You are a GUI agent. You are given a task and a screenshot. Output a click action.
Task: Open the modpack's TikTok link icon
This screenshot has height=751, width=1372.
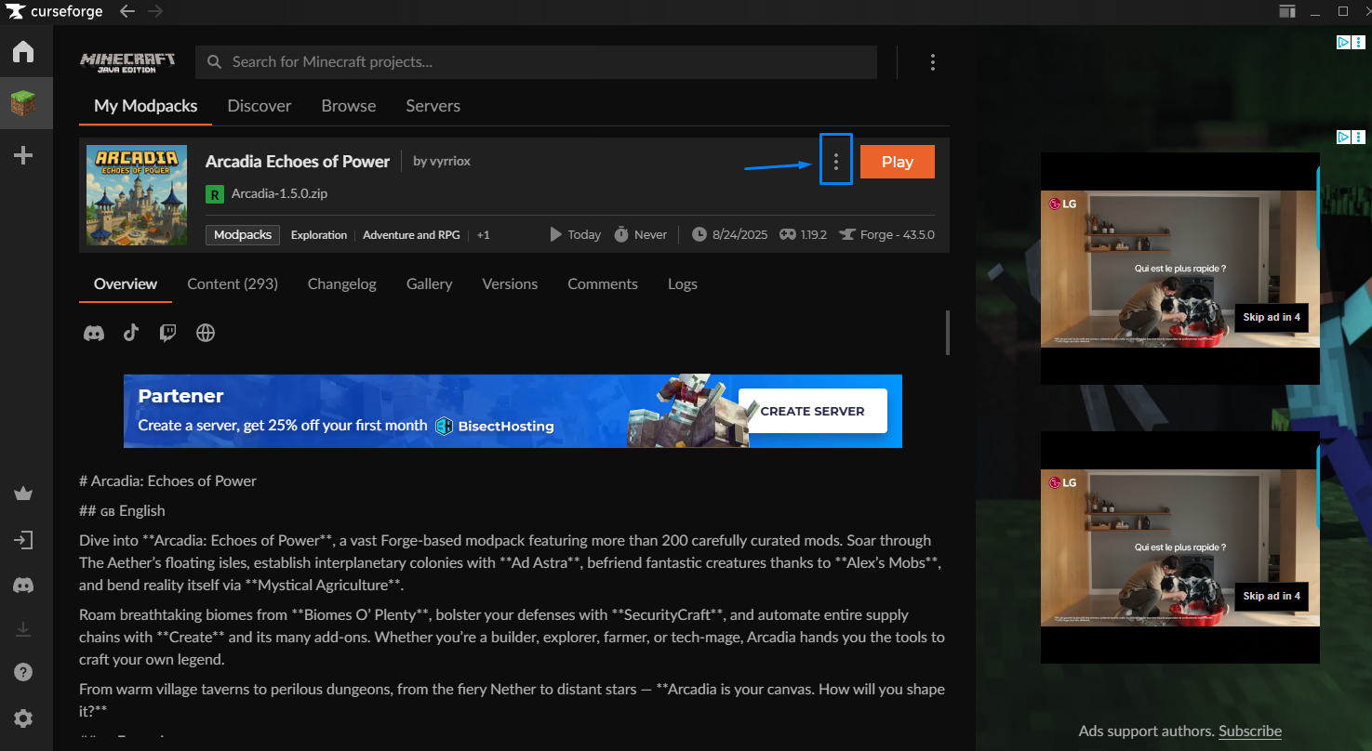tap(131, 333)
